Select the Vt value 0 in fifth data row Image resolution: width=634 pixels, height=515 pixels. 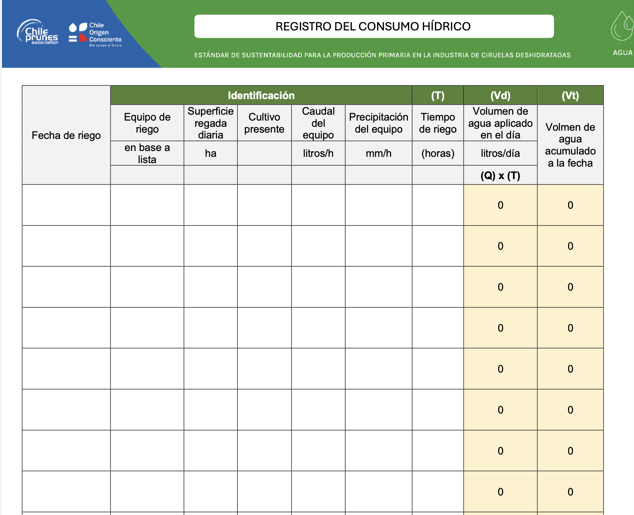[x=570, y=369]
